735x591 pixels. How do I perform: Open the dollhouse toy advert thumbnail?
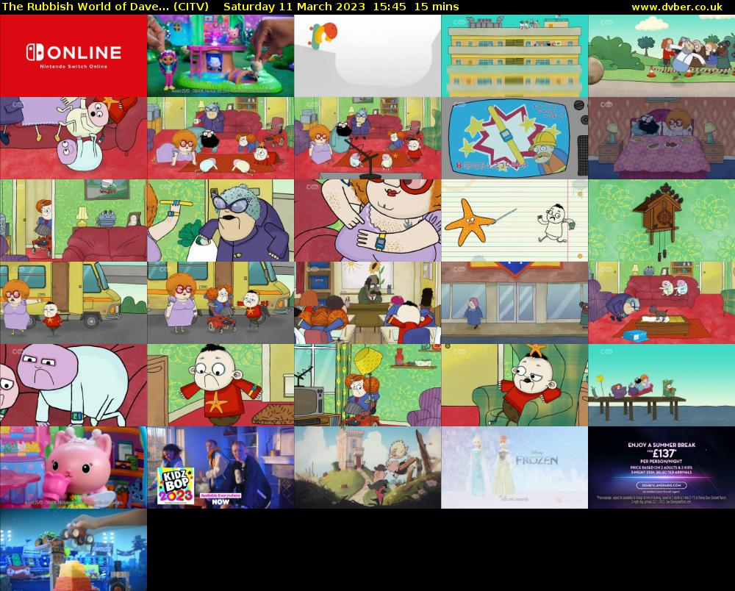(220, 56)
